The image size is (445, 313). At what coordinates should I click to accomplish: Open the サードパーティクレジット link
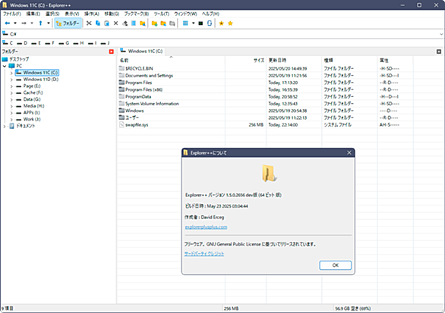[204, 254]
